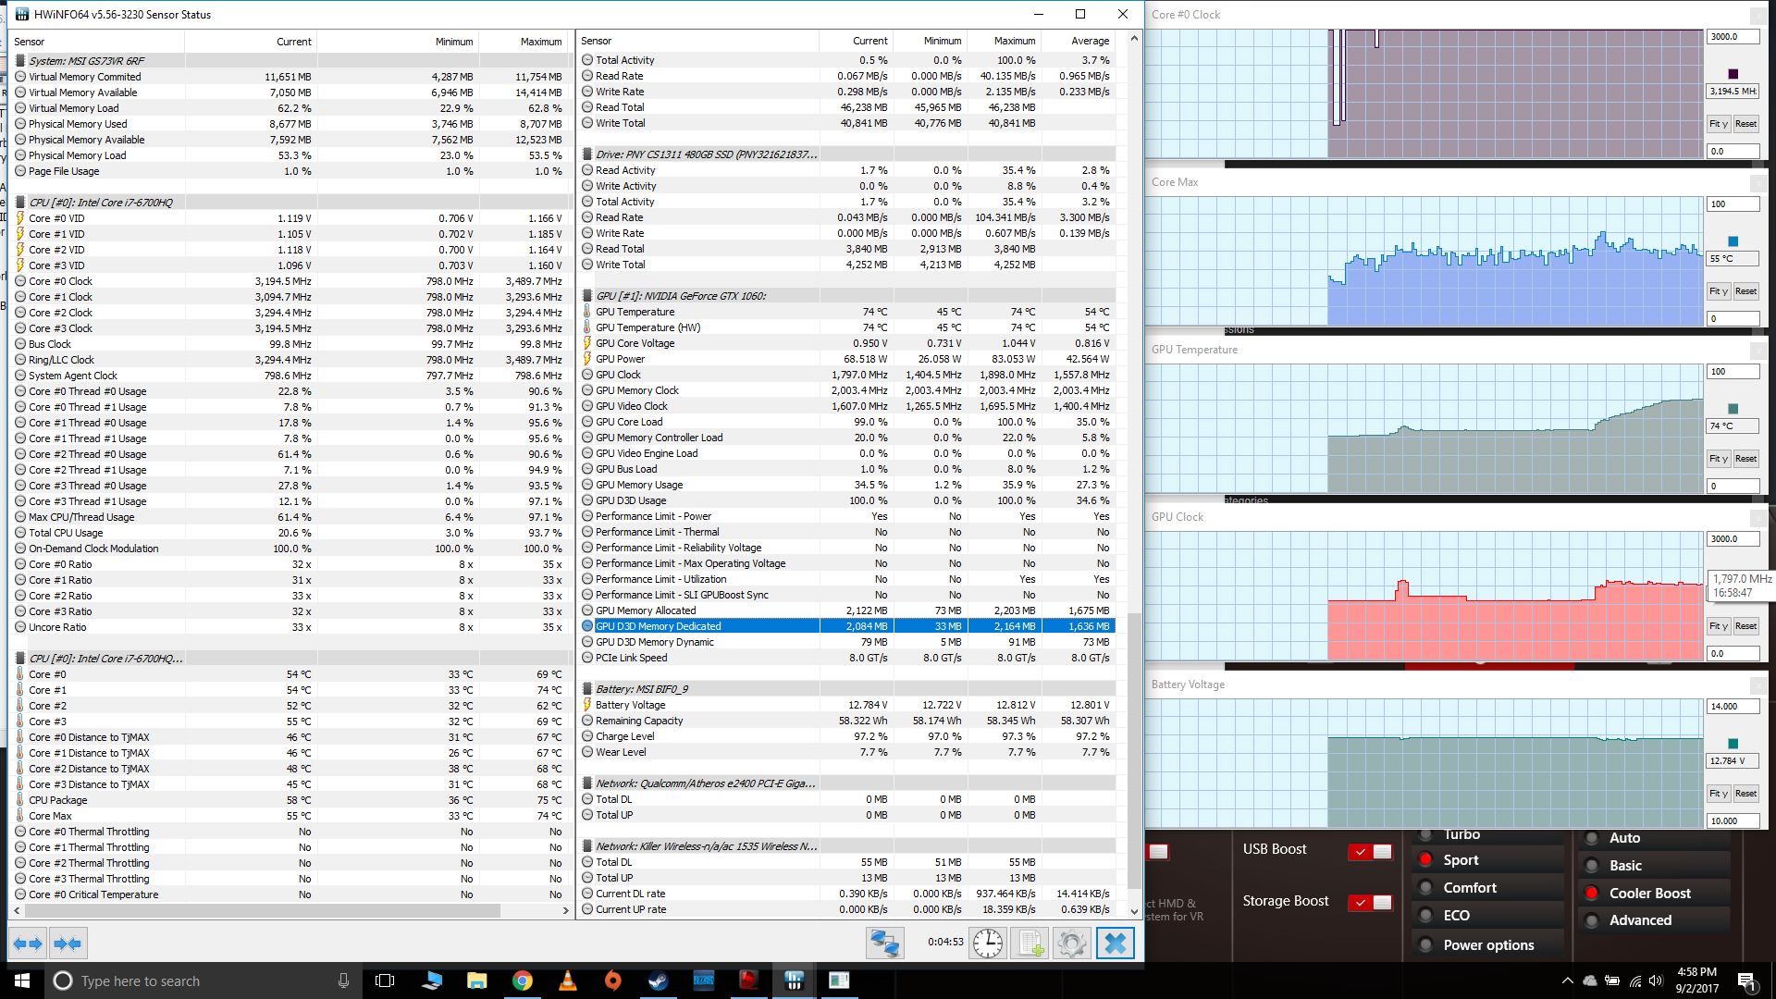This screenshot has height=999, width=1776.
Task: Click the Core #0 Clock maximum value field
Action: (x=1733, y=37)
